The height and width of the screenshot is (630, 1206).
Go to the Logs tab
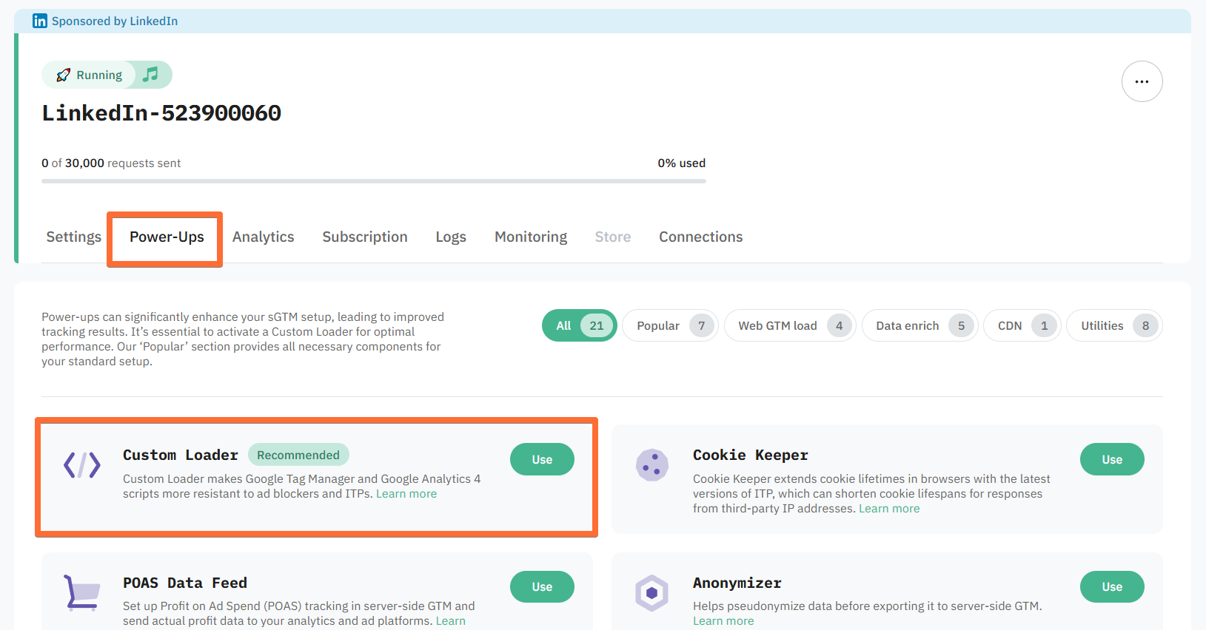[x=451, y=237]
